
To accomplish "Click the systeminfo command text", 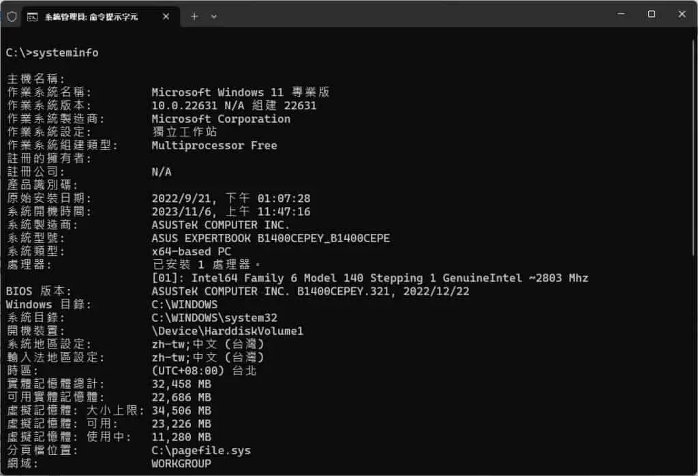I will [x=65, y=53].
